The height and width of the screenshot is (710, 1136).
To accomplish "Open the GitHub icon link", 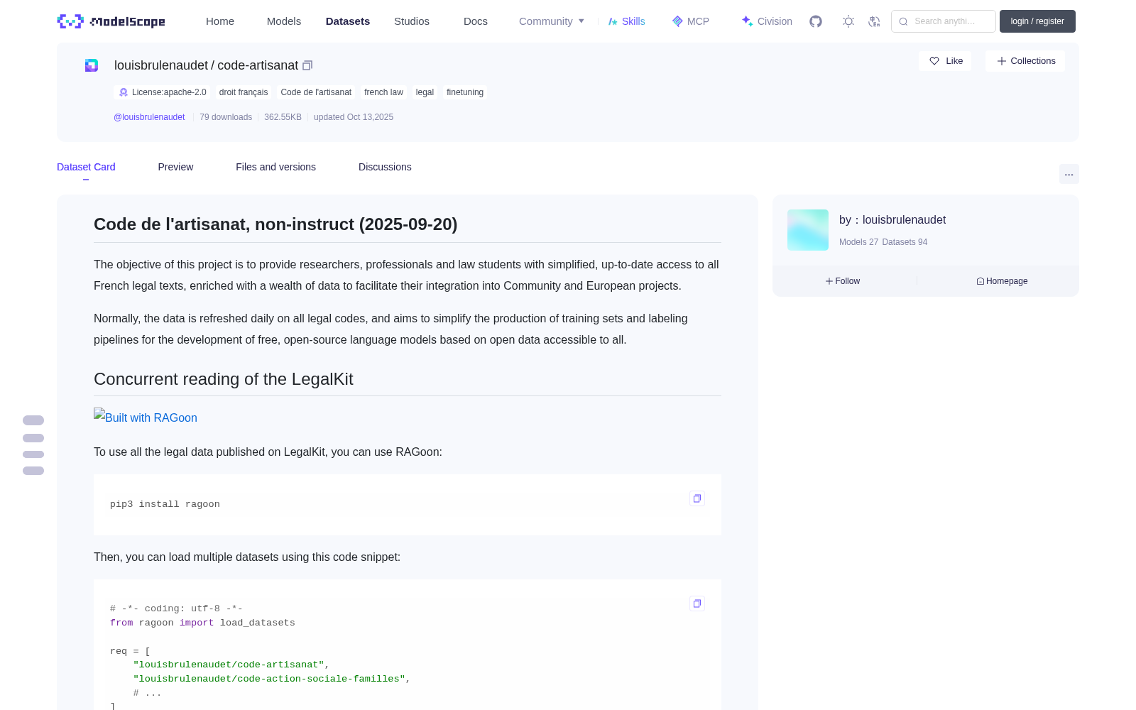I will (x=816, y=21).
